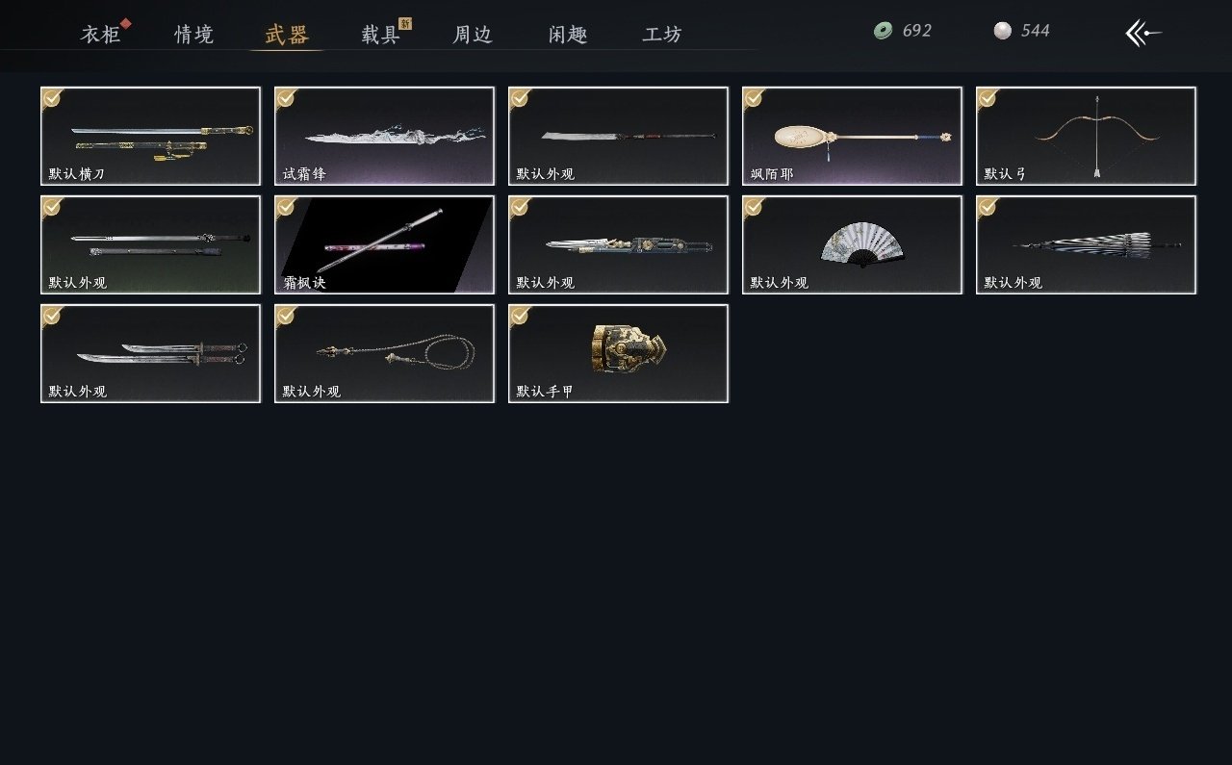Click the green jade coin currency icon

883,31
